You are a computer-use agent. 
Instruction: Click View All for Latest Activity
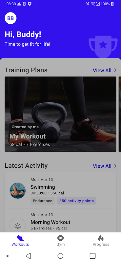point(102,166)
